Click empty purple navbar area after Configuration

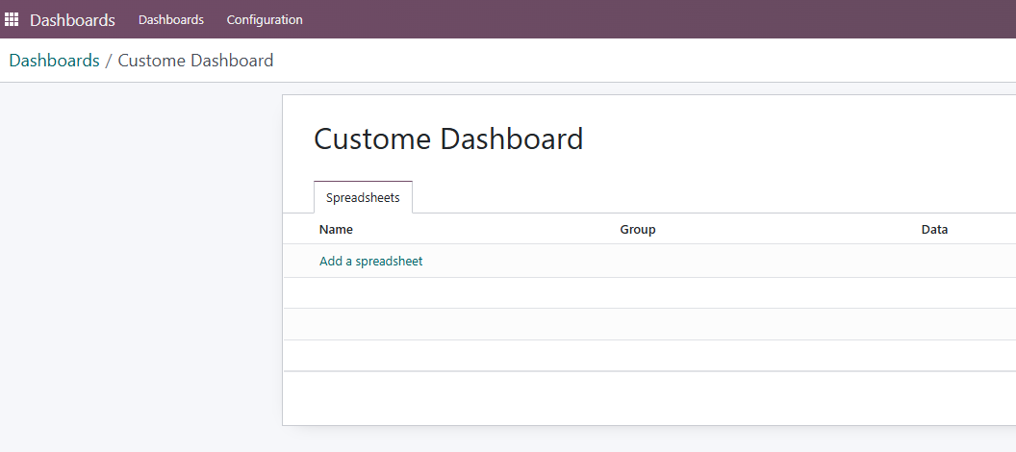tap(648, 19)
